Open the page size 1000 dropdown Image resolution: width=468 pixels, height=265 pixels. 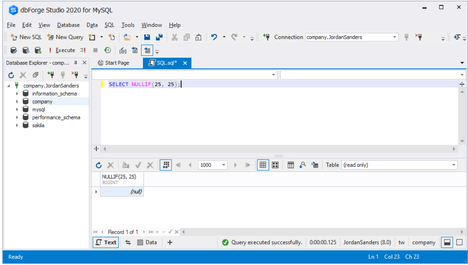(x=224, y=165)
